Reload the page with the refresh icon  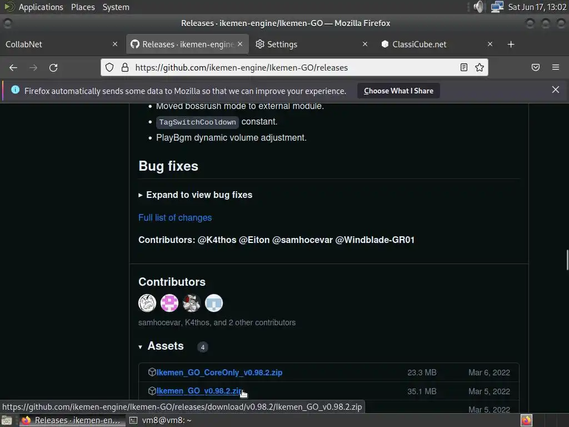click(x=53, y=67)
